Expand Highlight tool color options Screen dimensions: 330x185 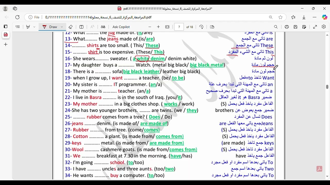[x=34, y=27]
